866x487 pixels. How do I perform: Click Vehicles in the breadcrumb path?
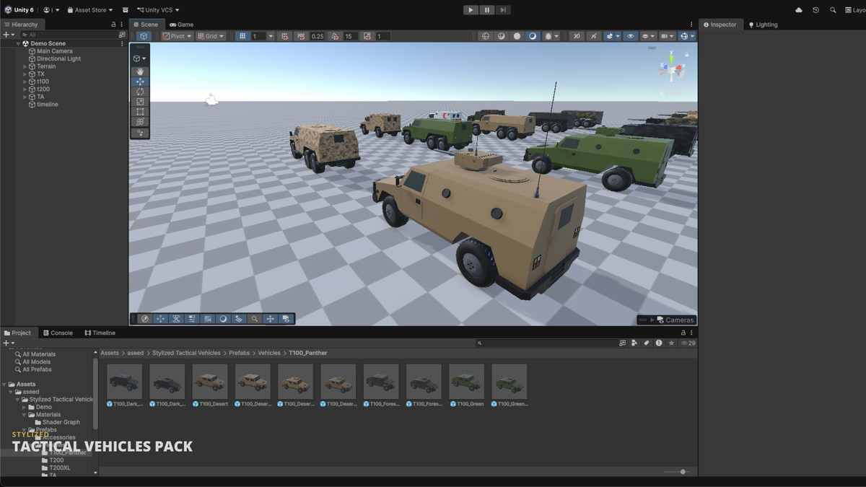pyautogui.click(x=269, y=353)
